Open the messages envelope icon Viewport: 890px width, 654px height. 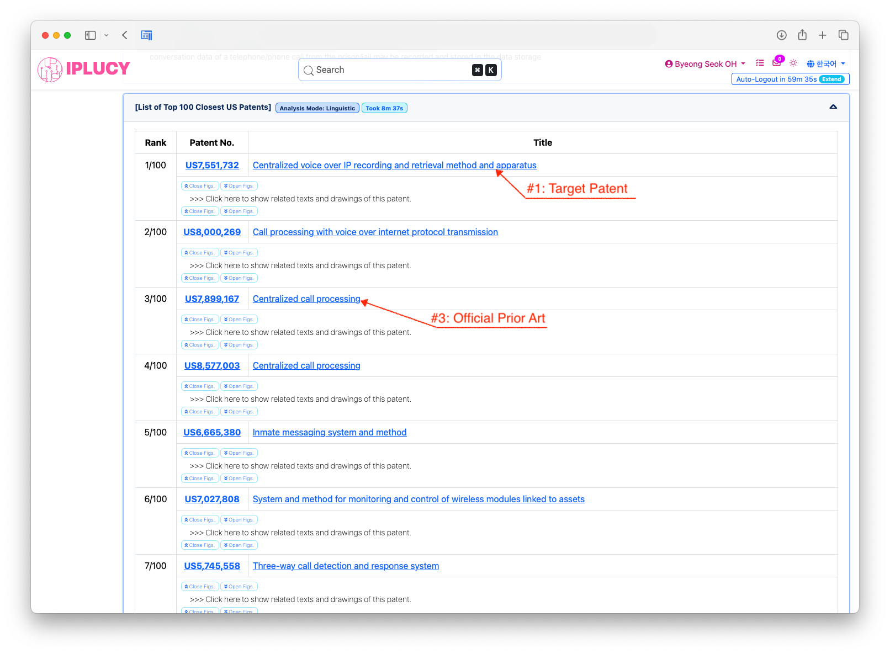777,63
